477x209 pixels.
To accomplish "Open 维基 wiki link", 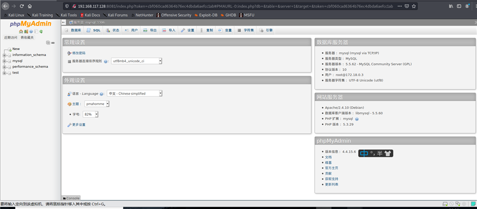I will 328,162.
